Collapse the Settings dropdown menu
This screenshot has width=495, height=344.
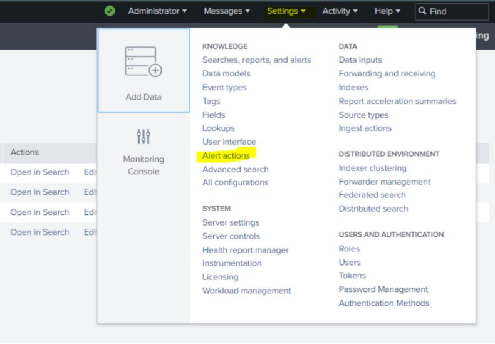point(286,11)
